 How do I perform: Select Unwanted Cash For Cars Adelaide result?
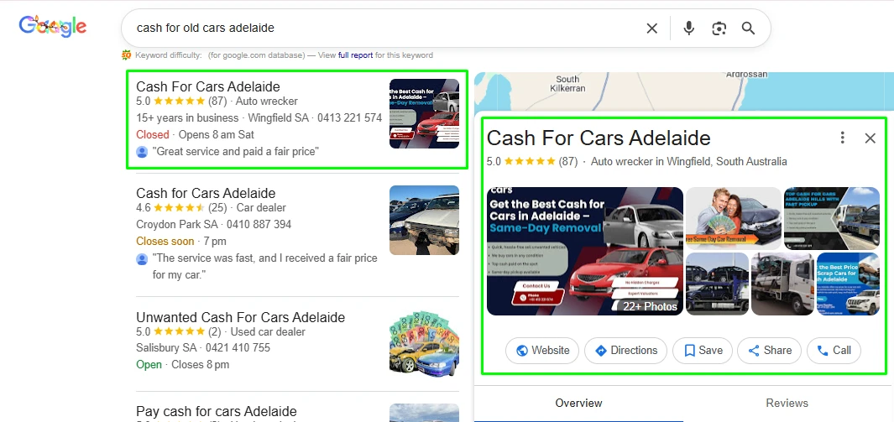(240, 318)
